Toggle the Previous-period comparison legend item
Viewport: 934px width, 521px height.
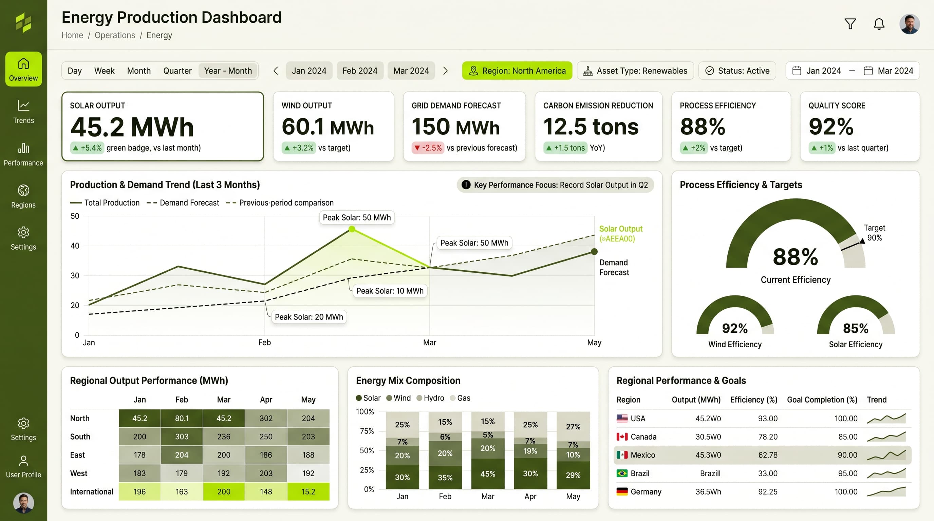(280, 202)
